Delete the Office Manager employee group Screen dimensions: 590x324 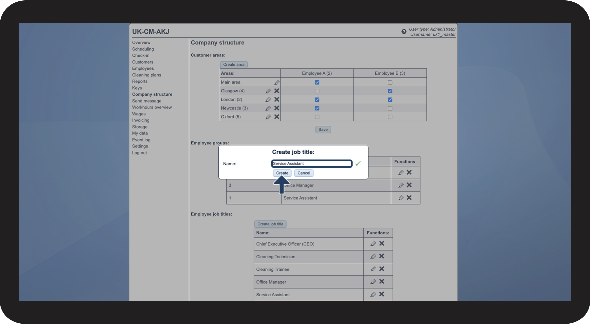coord(409,185)
